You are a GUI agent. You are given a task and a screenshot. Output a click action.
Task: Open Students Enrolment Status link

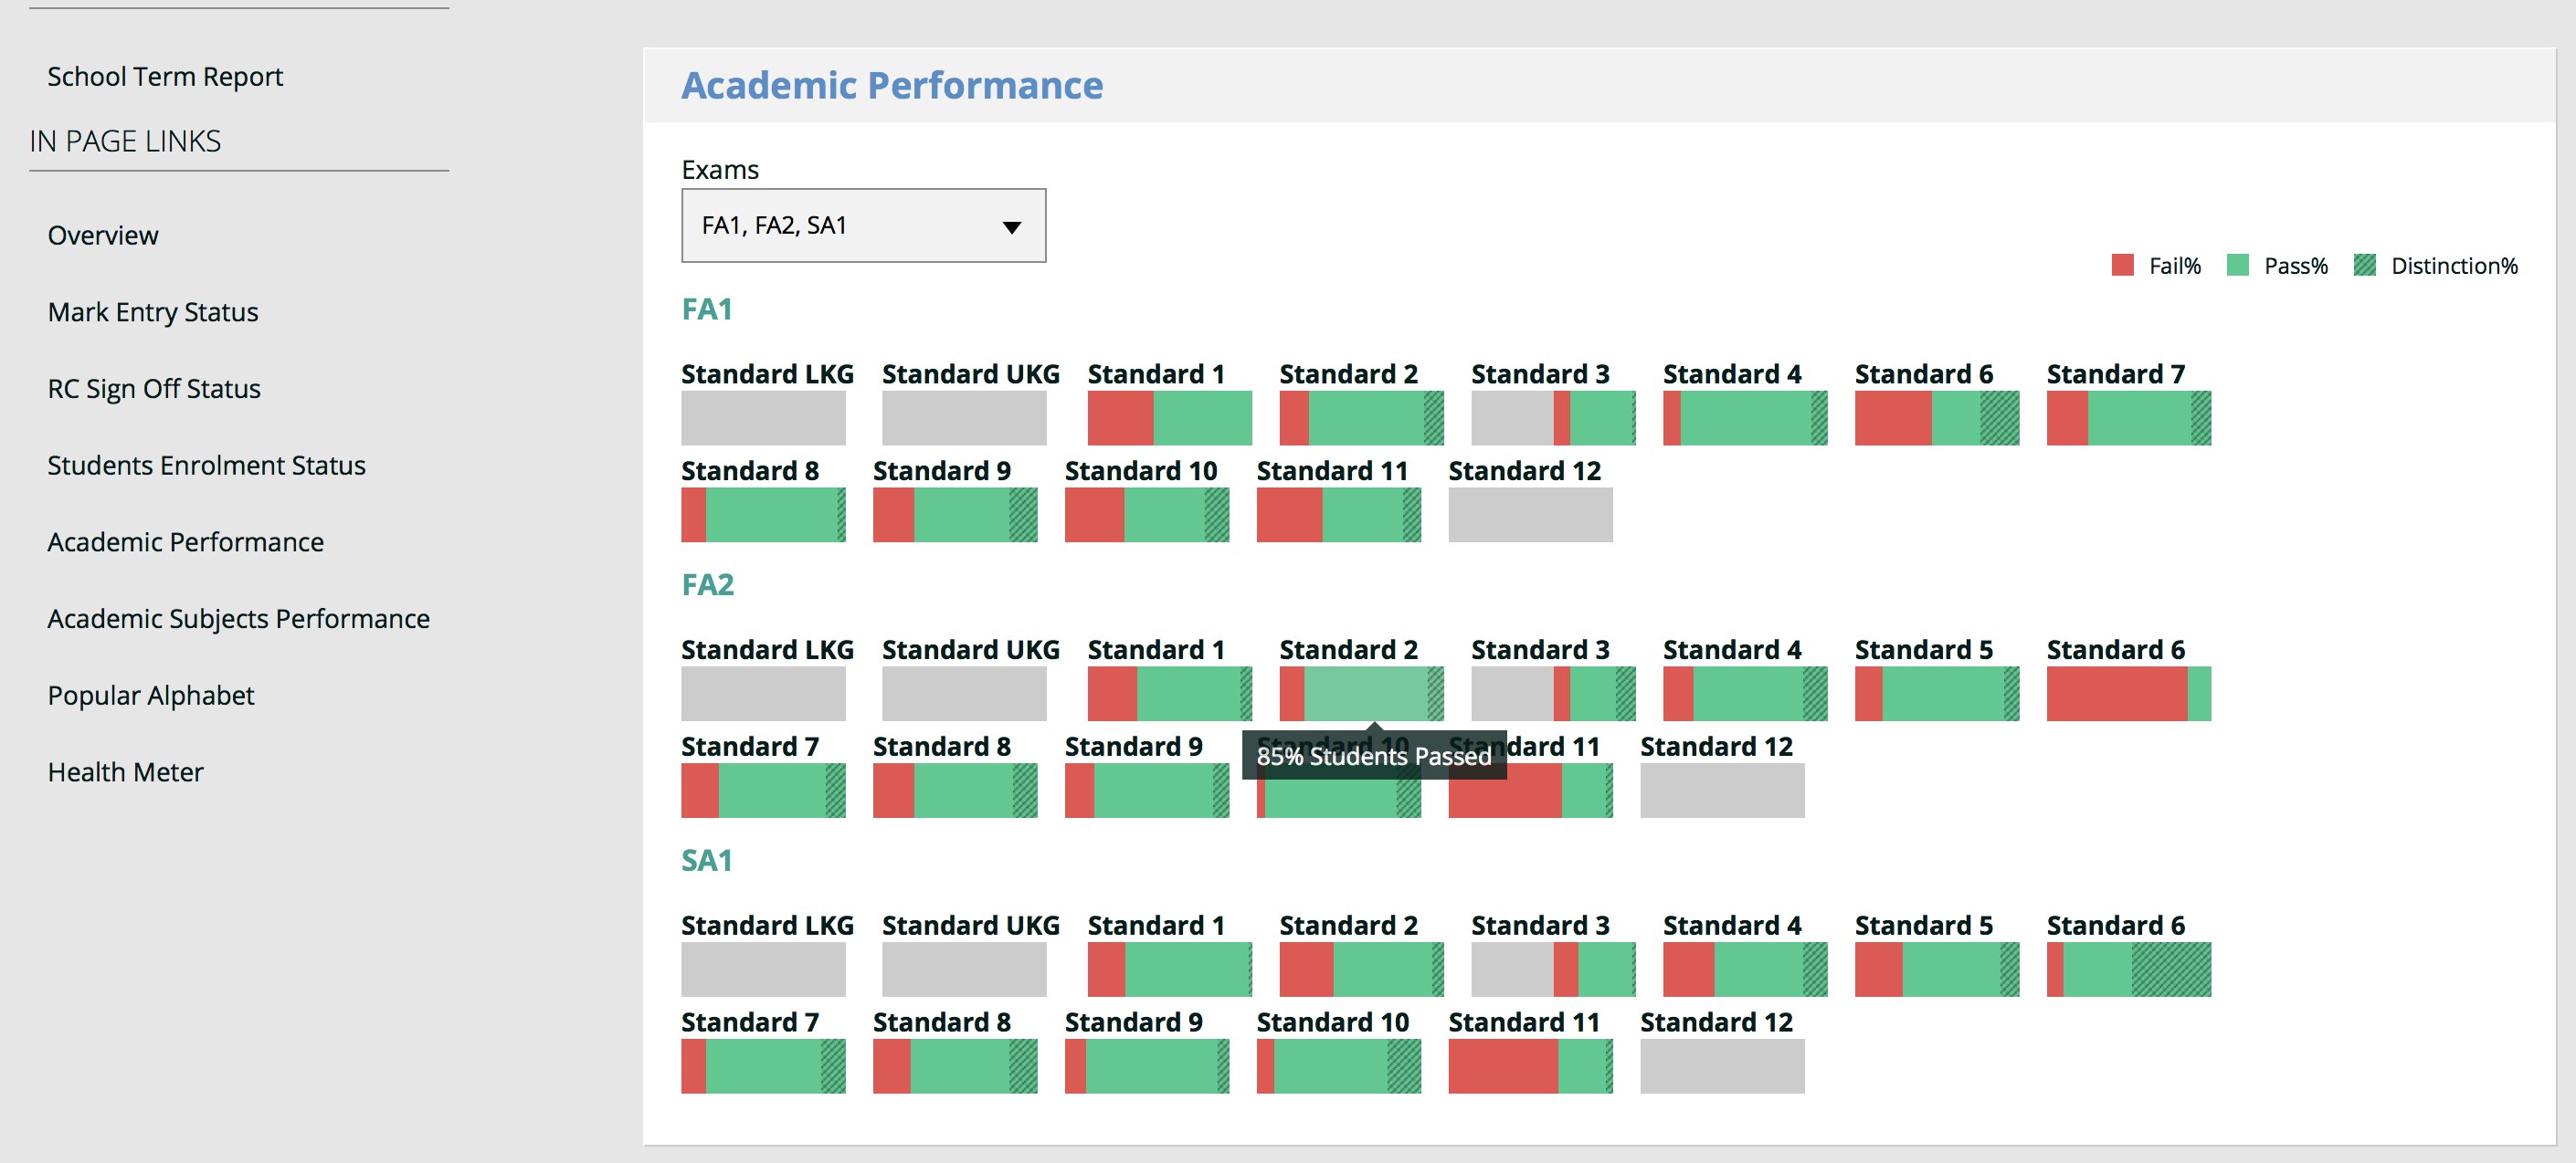(x=206, y=466)
